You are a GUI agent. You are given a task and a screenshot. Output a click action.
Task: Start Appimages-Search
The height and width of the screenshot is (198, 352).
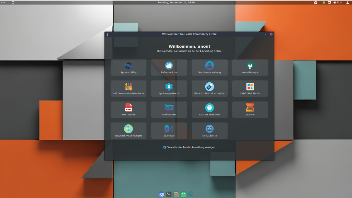pos(169,88)
